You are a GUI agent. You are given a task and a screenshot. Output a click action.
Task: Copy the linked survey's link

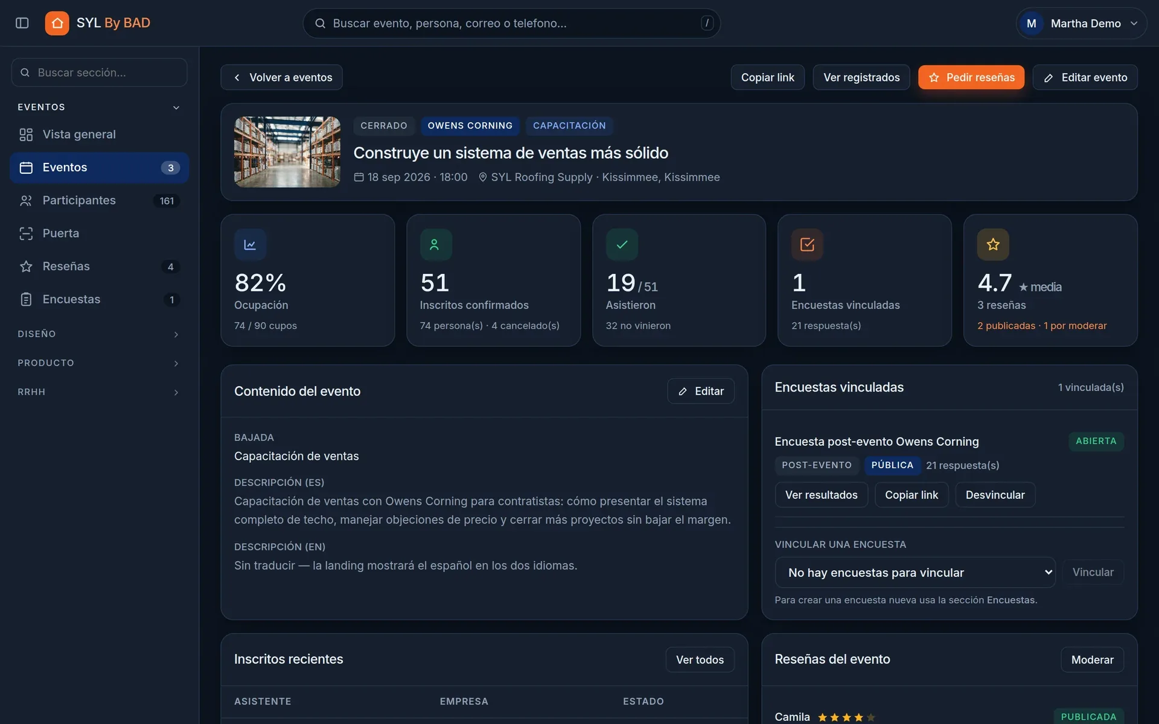[912, 495]
